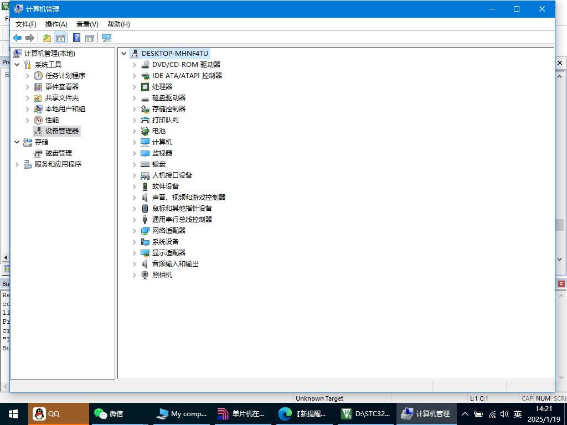Click the 电池 battery device icon
This screenshot has height=425, width=567.
pyautogui.click(x=145, y=131)
